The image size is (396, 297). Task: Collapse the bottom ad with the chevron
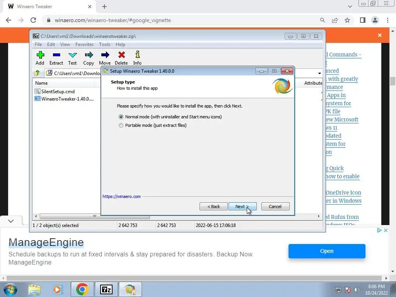click(x=10, y=221)
